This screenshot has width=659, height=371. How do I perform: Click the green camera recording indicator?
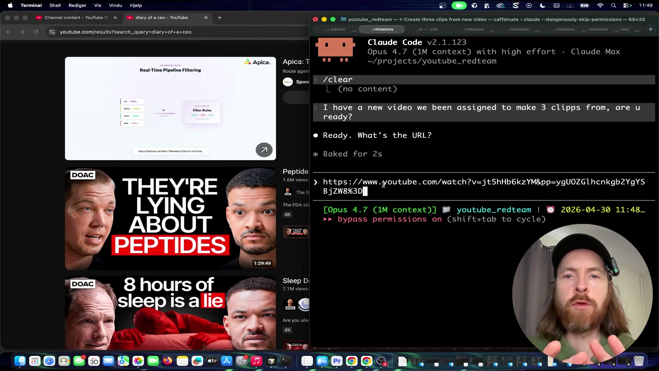point(459,5)
